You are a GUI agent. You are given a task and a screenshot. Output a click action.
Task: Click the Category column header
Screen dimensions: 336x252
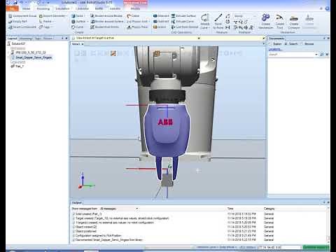point(269,209)
